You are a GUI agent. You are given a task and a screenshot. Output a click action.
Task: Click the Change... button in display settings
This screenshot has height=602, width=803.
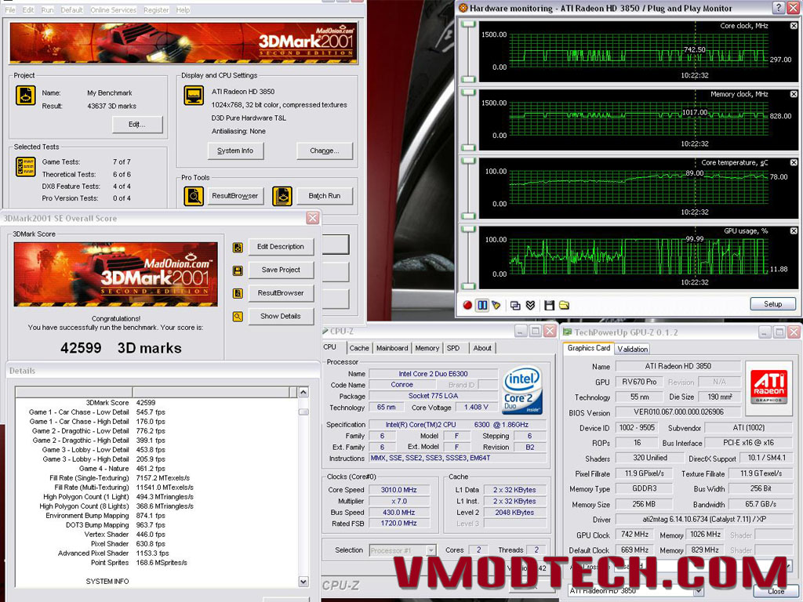pyautogui.click(x=325, y=151)
